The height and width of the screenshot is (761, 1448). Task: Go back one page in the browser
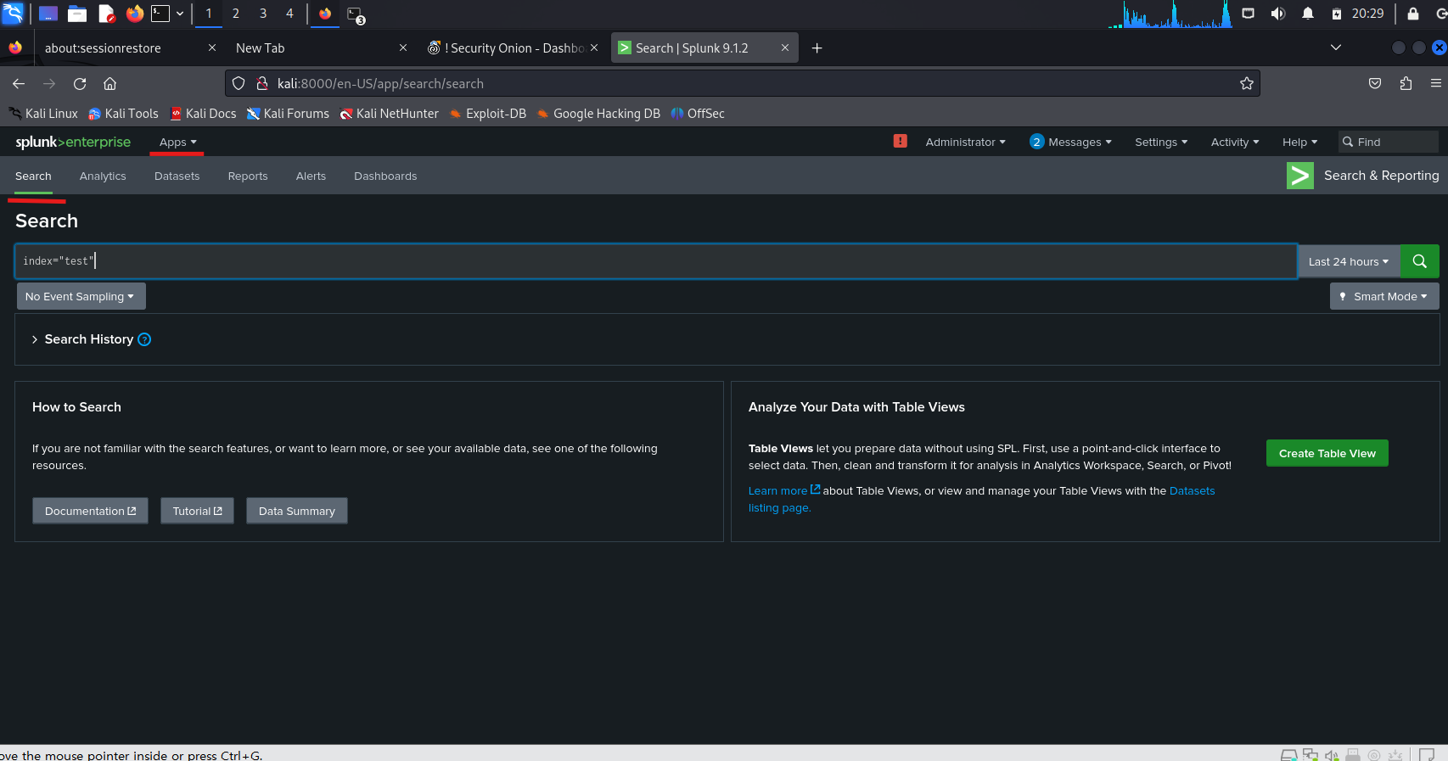point(19,83)
